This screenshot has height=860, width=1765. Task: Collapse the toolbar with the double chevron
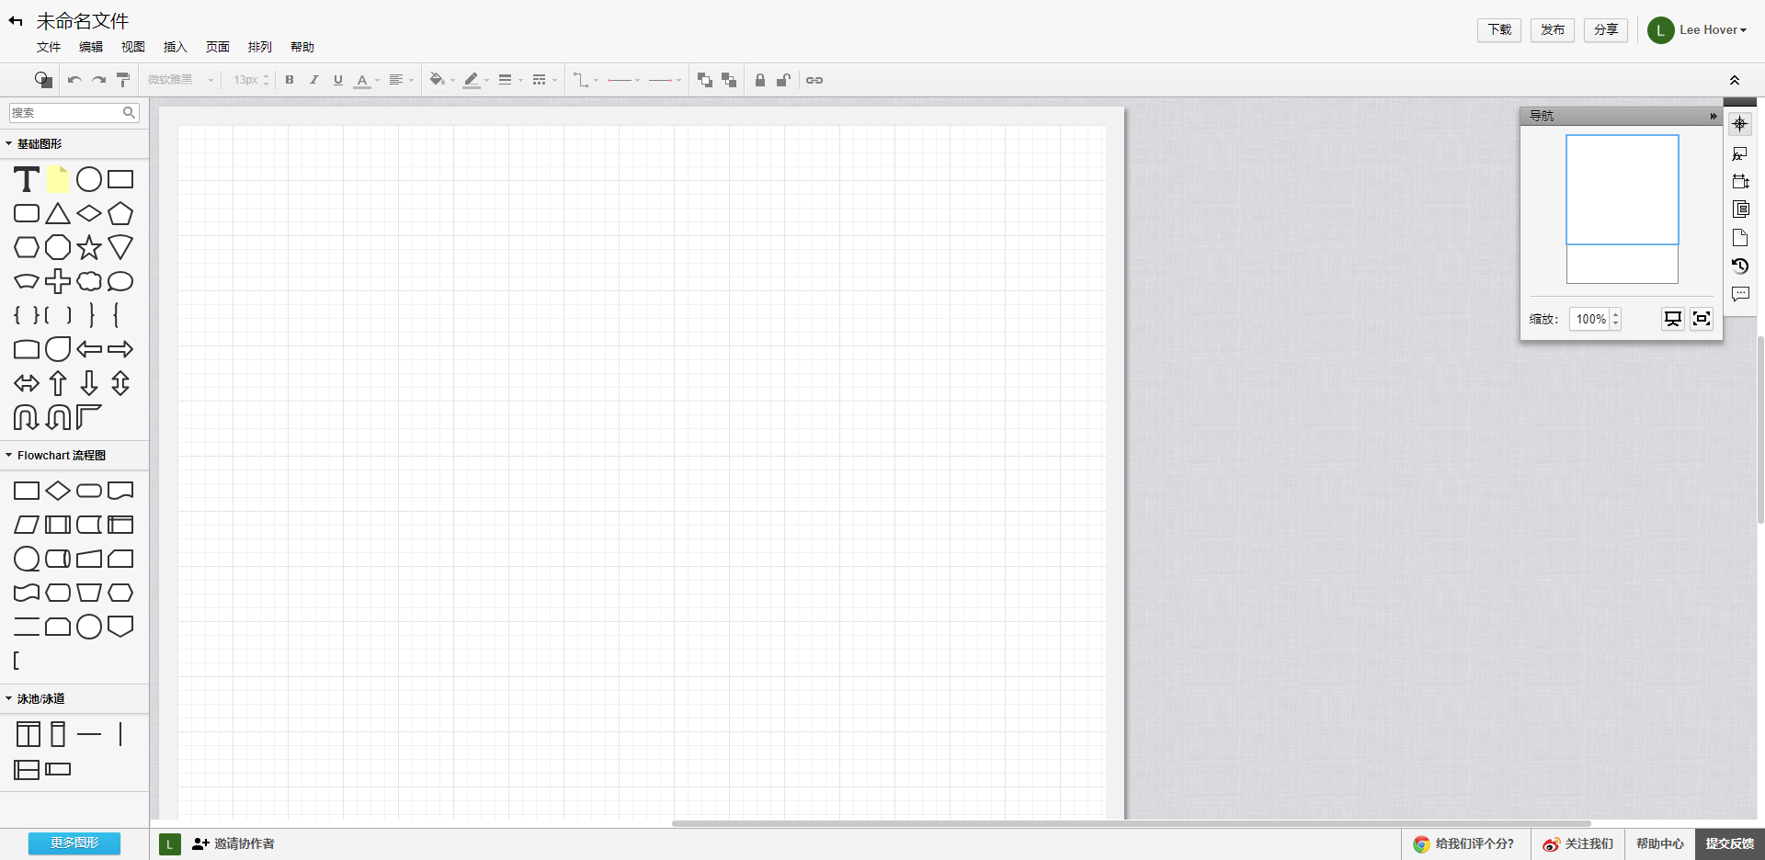(x=1735, y=80)
